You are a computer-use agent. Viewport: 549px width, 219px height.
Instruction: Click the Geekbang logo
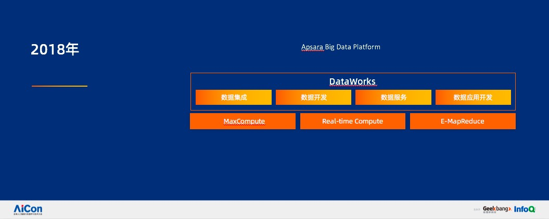(497, 209)
